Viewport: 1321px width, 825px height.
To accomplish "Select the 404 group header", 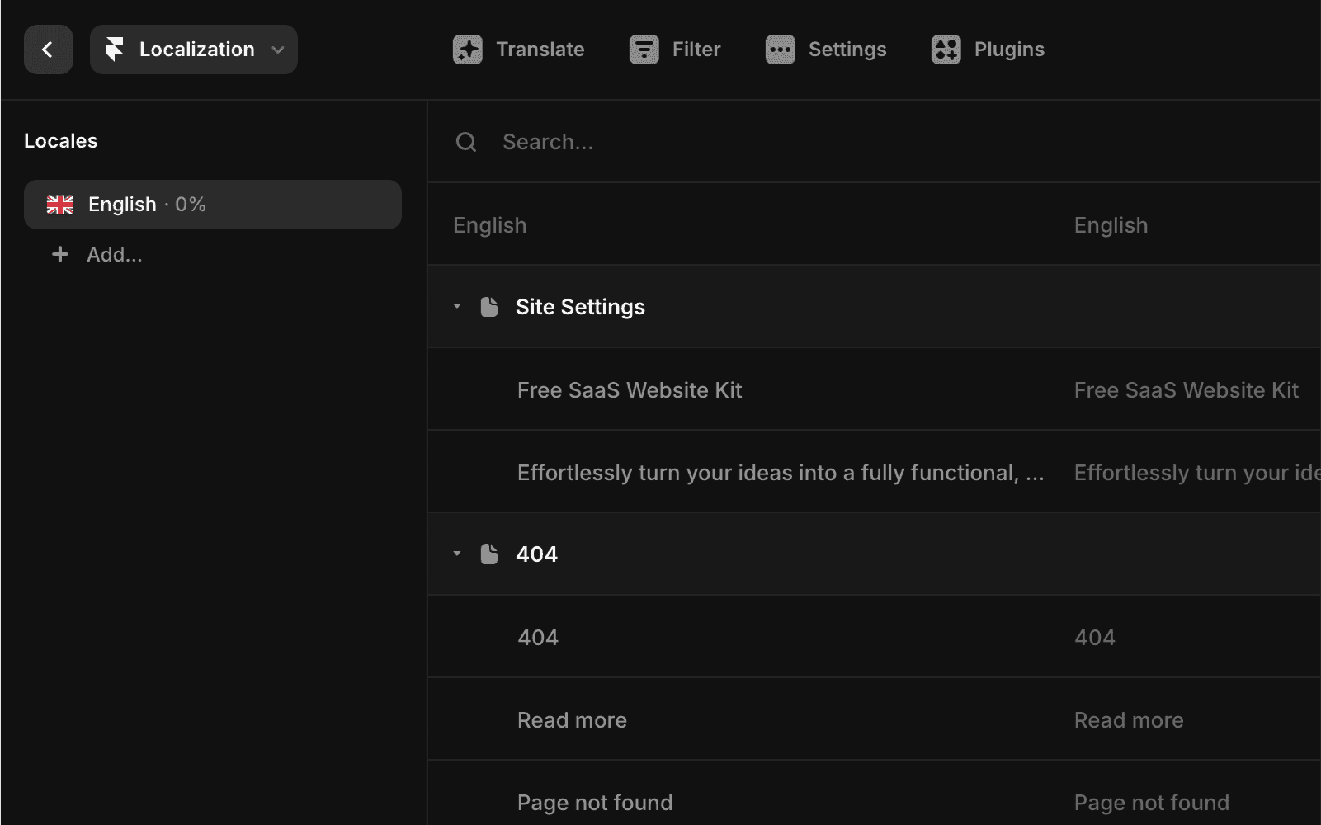I will coord(875,554).
